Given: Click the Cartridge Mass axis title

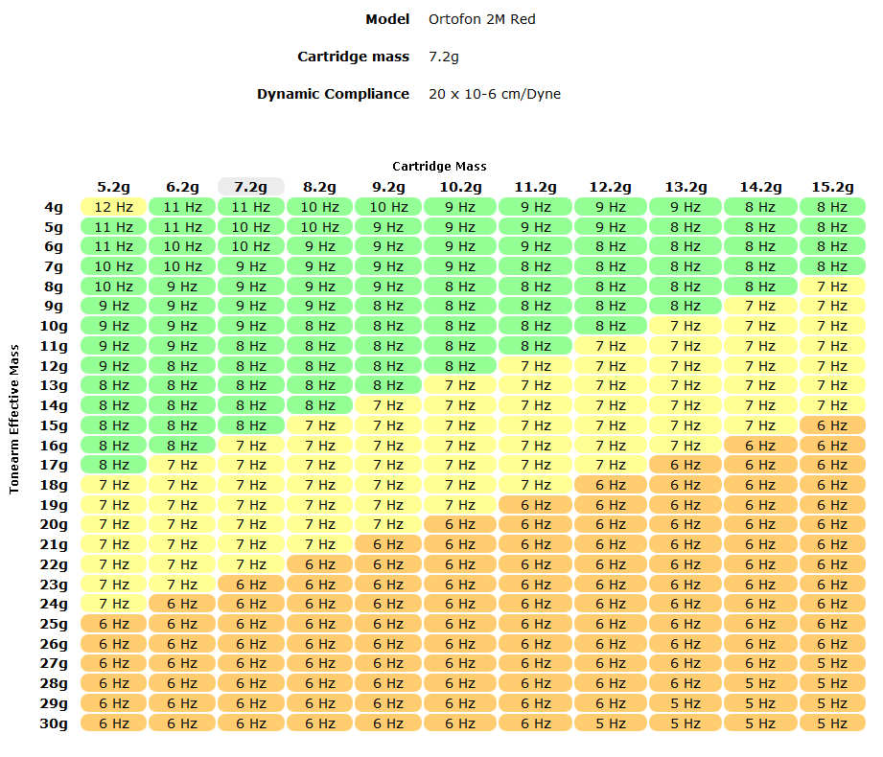Looking at the screenshot, I should (x=439, y=166).
